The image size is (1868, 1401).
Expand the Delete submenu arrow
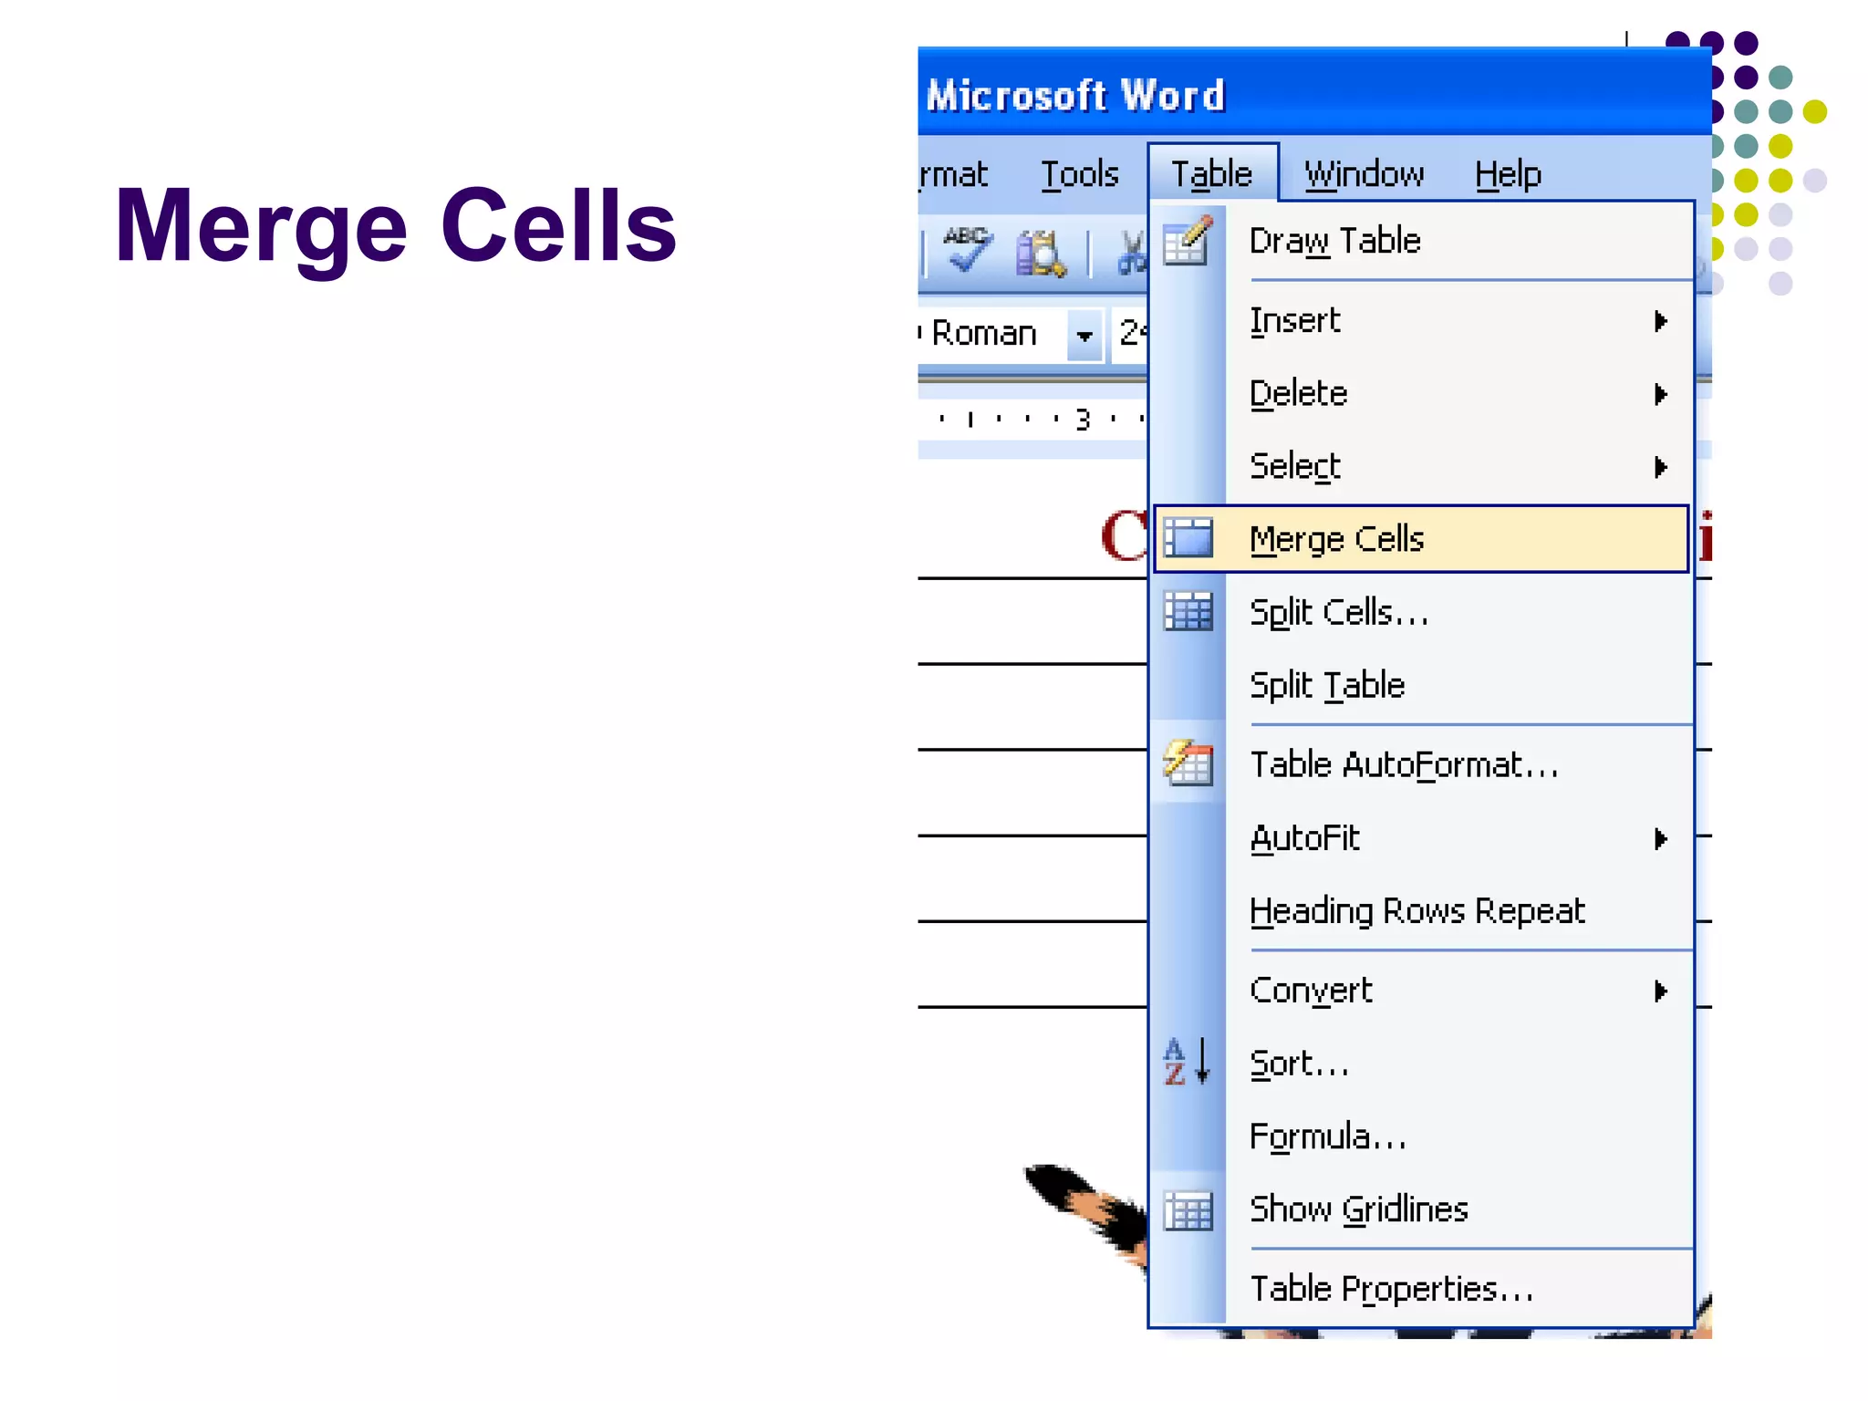pos(1661,394)
